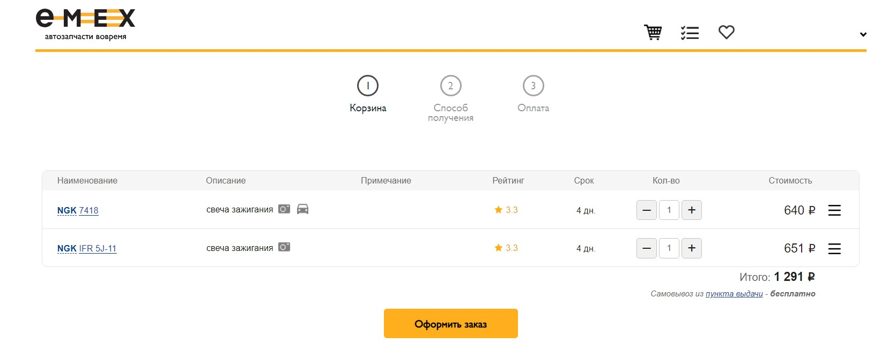This screenshot has height=351, width=896.
Task: Click the '4 дн.' delivery term for NGK 7418
Action: click(586, 210)
